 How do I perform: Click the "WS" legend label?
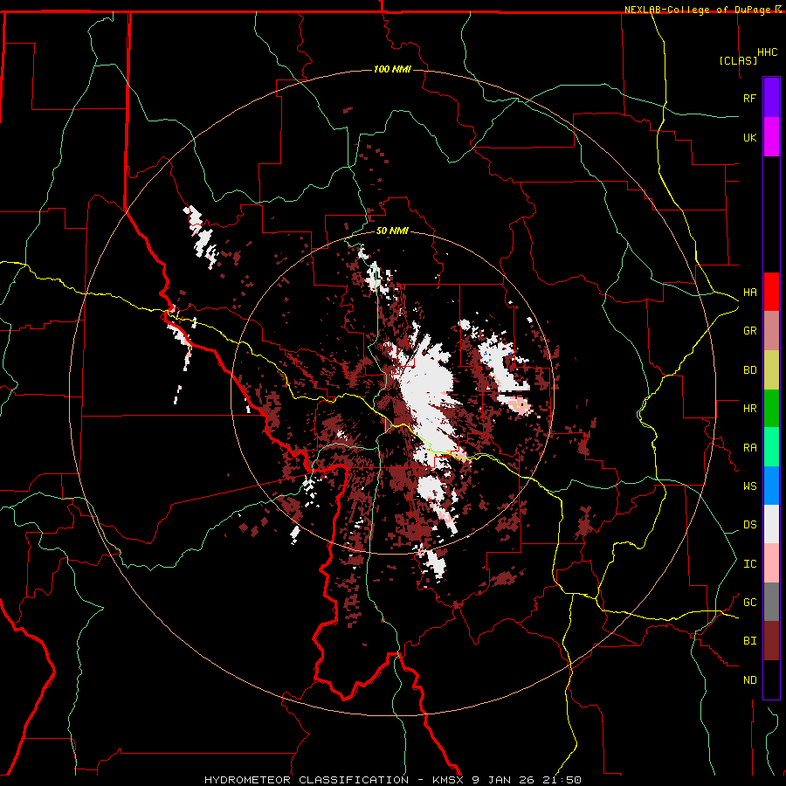[x=749, y=486]
